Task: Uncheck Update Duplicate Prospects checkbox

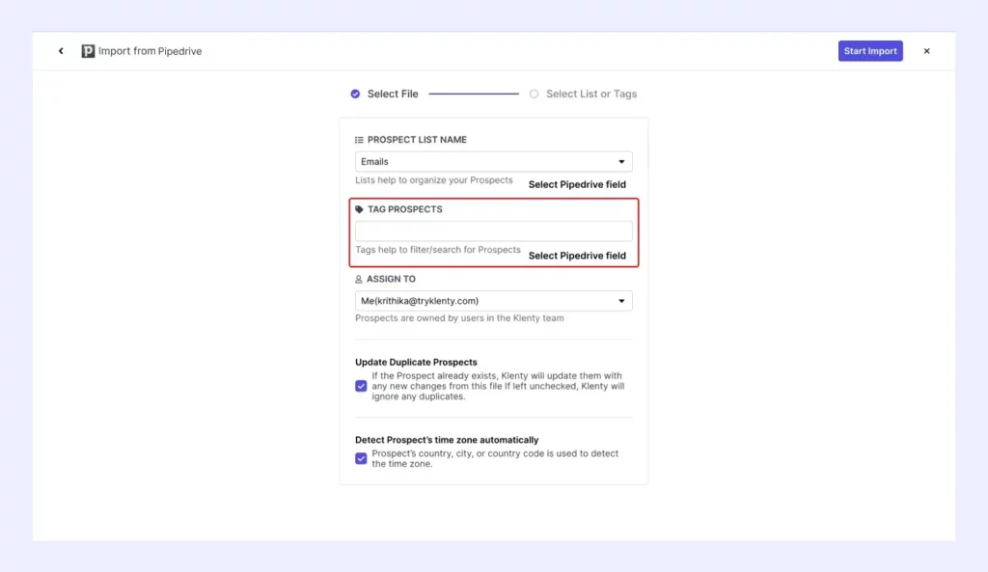Action: [361, 386]
